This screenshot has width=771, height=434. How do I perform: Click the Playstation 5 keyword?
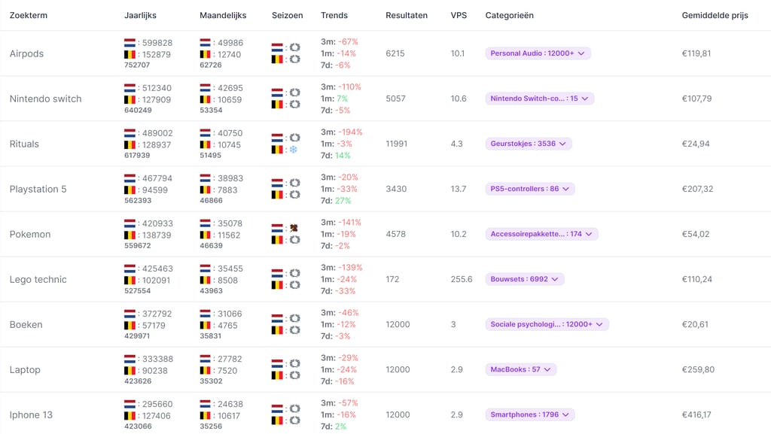pyautogui.click(x=38, y=189)
